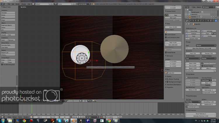The width and height of the screenshot is (219, 123).
Task: Click the timeline play animation button
Action: (x=80, y=117)
